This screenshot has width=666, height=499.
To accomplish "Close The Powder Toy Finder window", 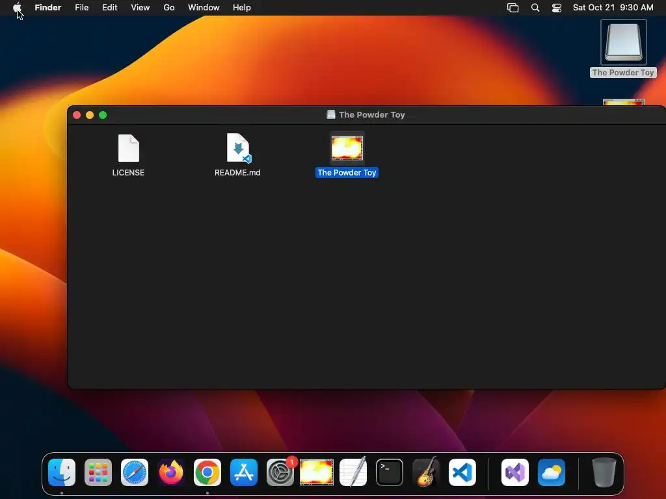I will coord(77,115).
